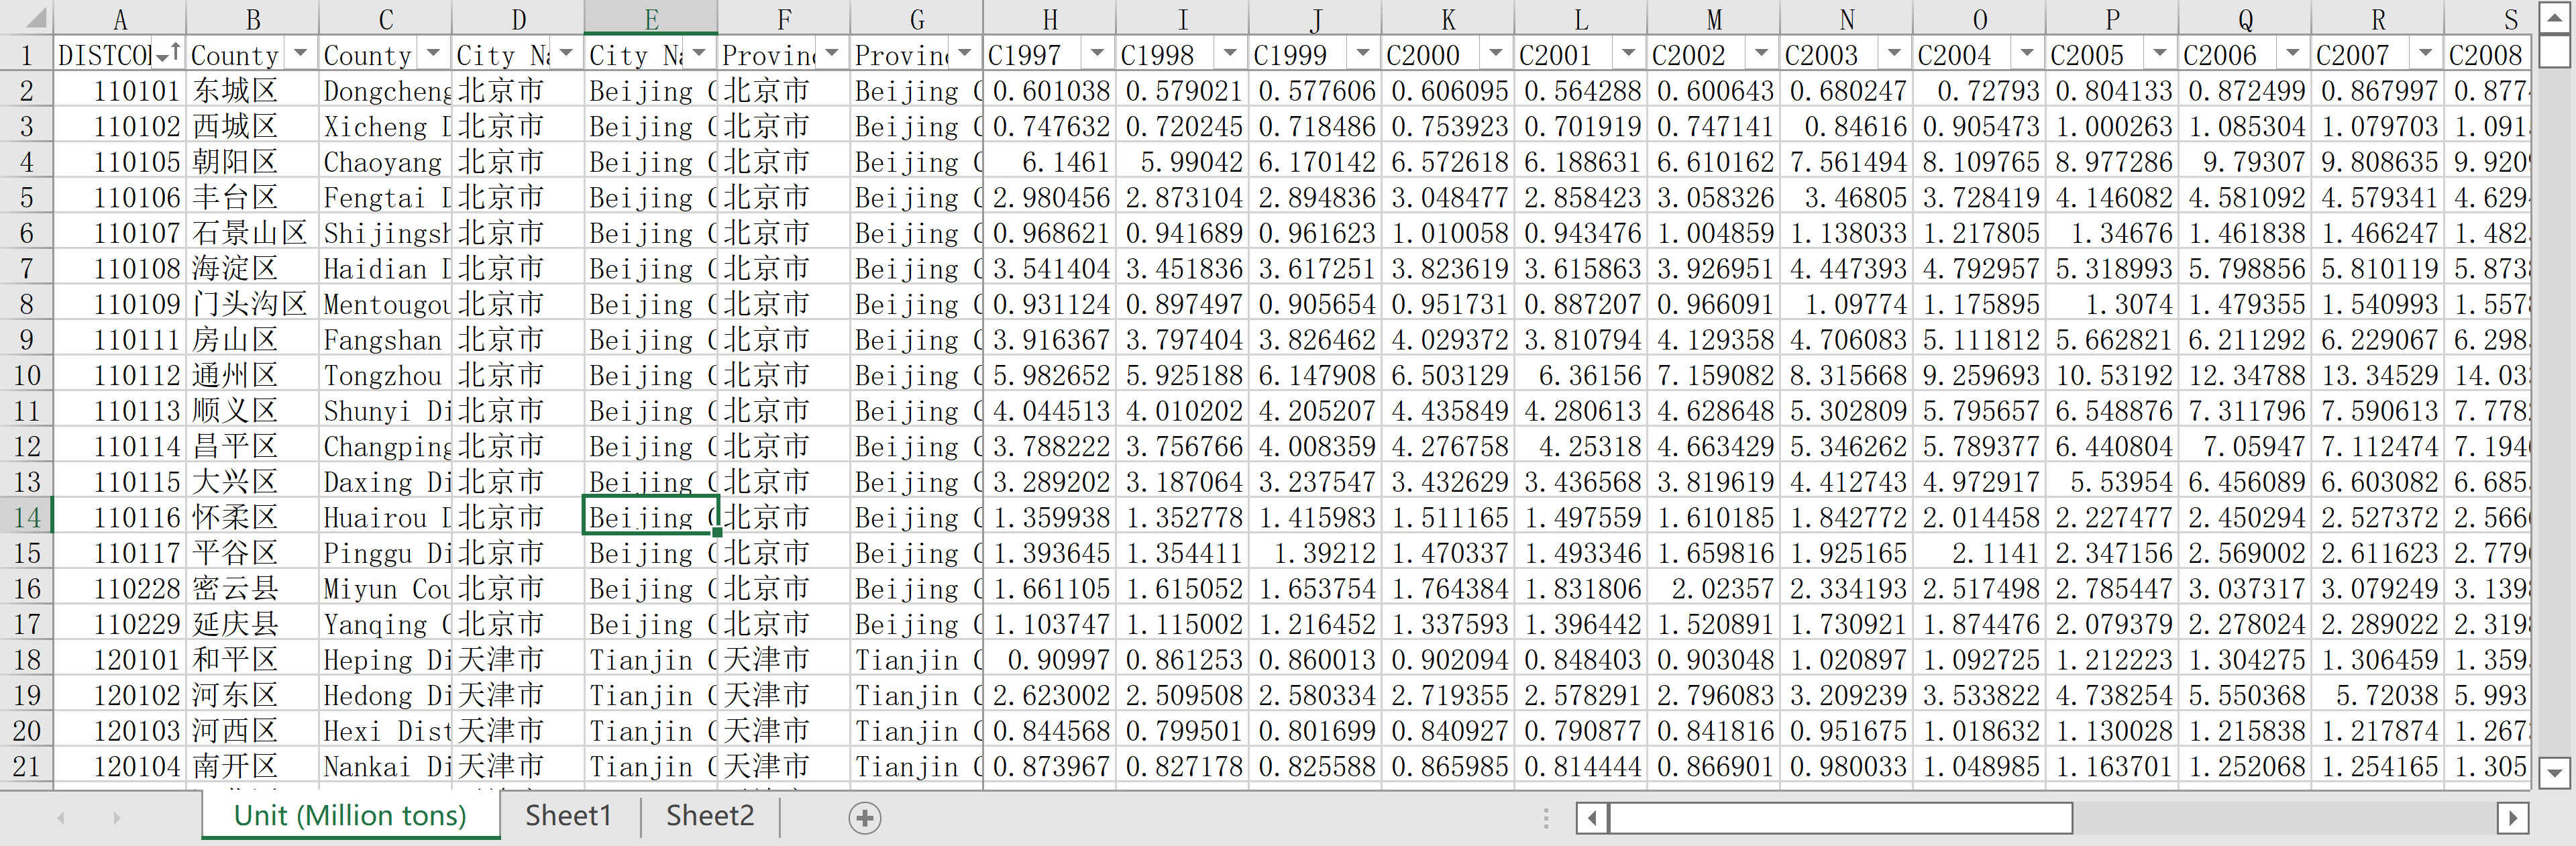This screenshot has width=2576, height=846.
Task: Select cell containing 东城区
Action: coord(253,91)
